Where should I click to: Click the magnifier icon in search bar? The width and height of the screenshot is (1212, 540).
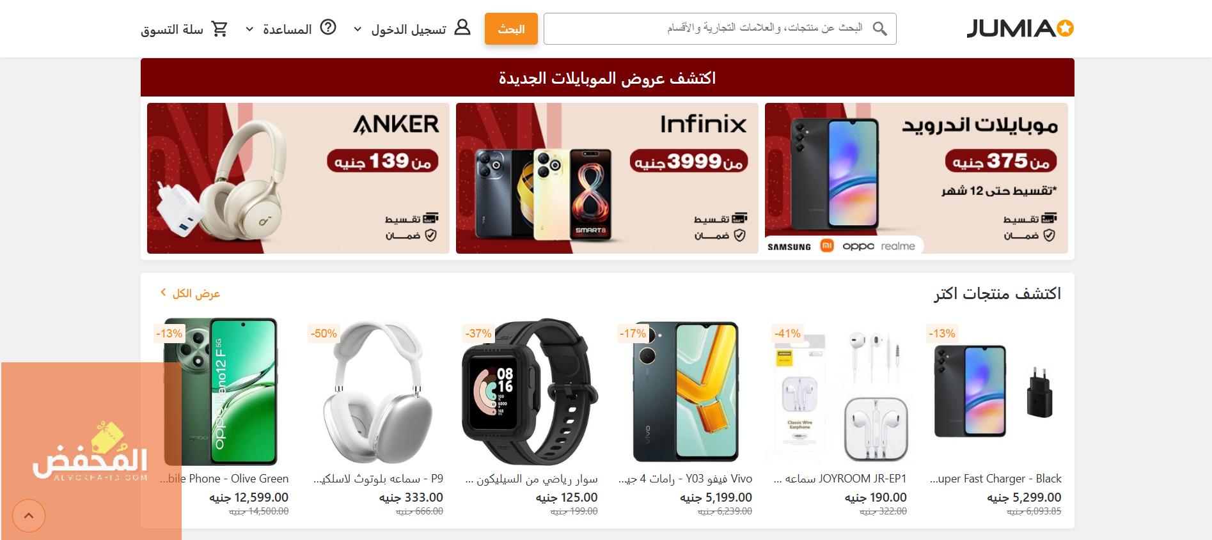click(x=880, y=29)
